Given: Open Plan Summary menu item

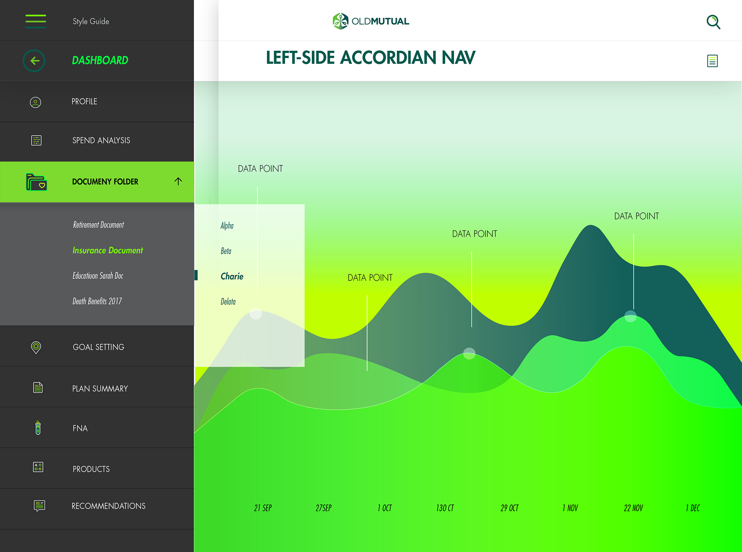Looking at the screenshot, I should [100, 389].
